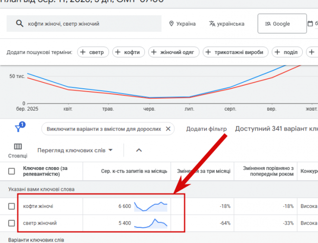Click the 6 600 search volume value

point(125,206)
